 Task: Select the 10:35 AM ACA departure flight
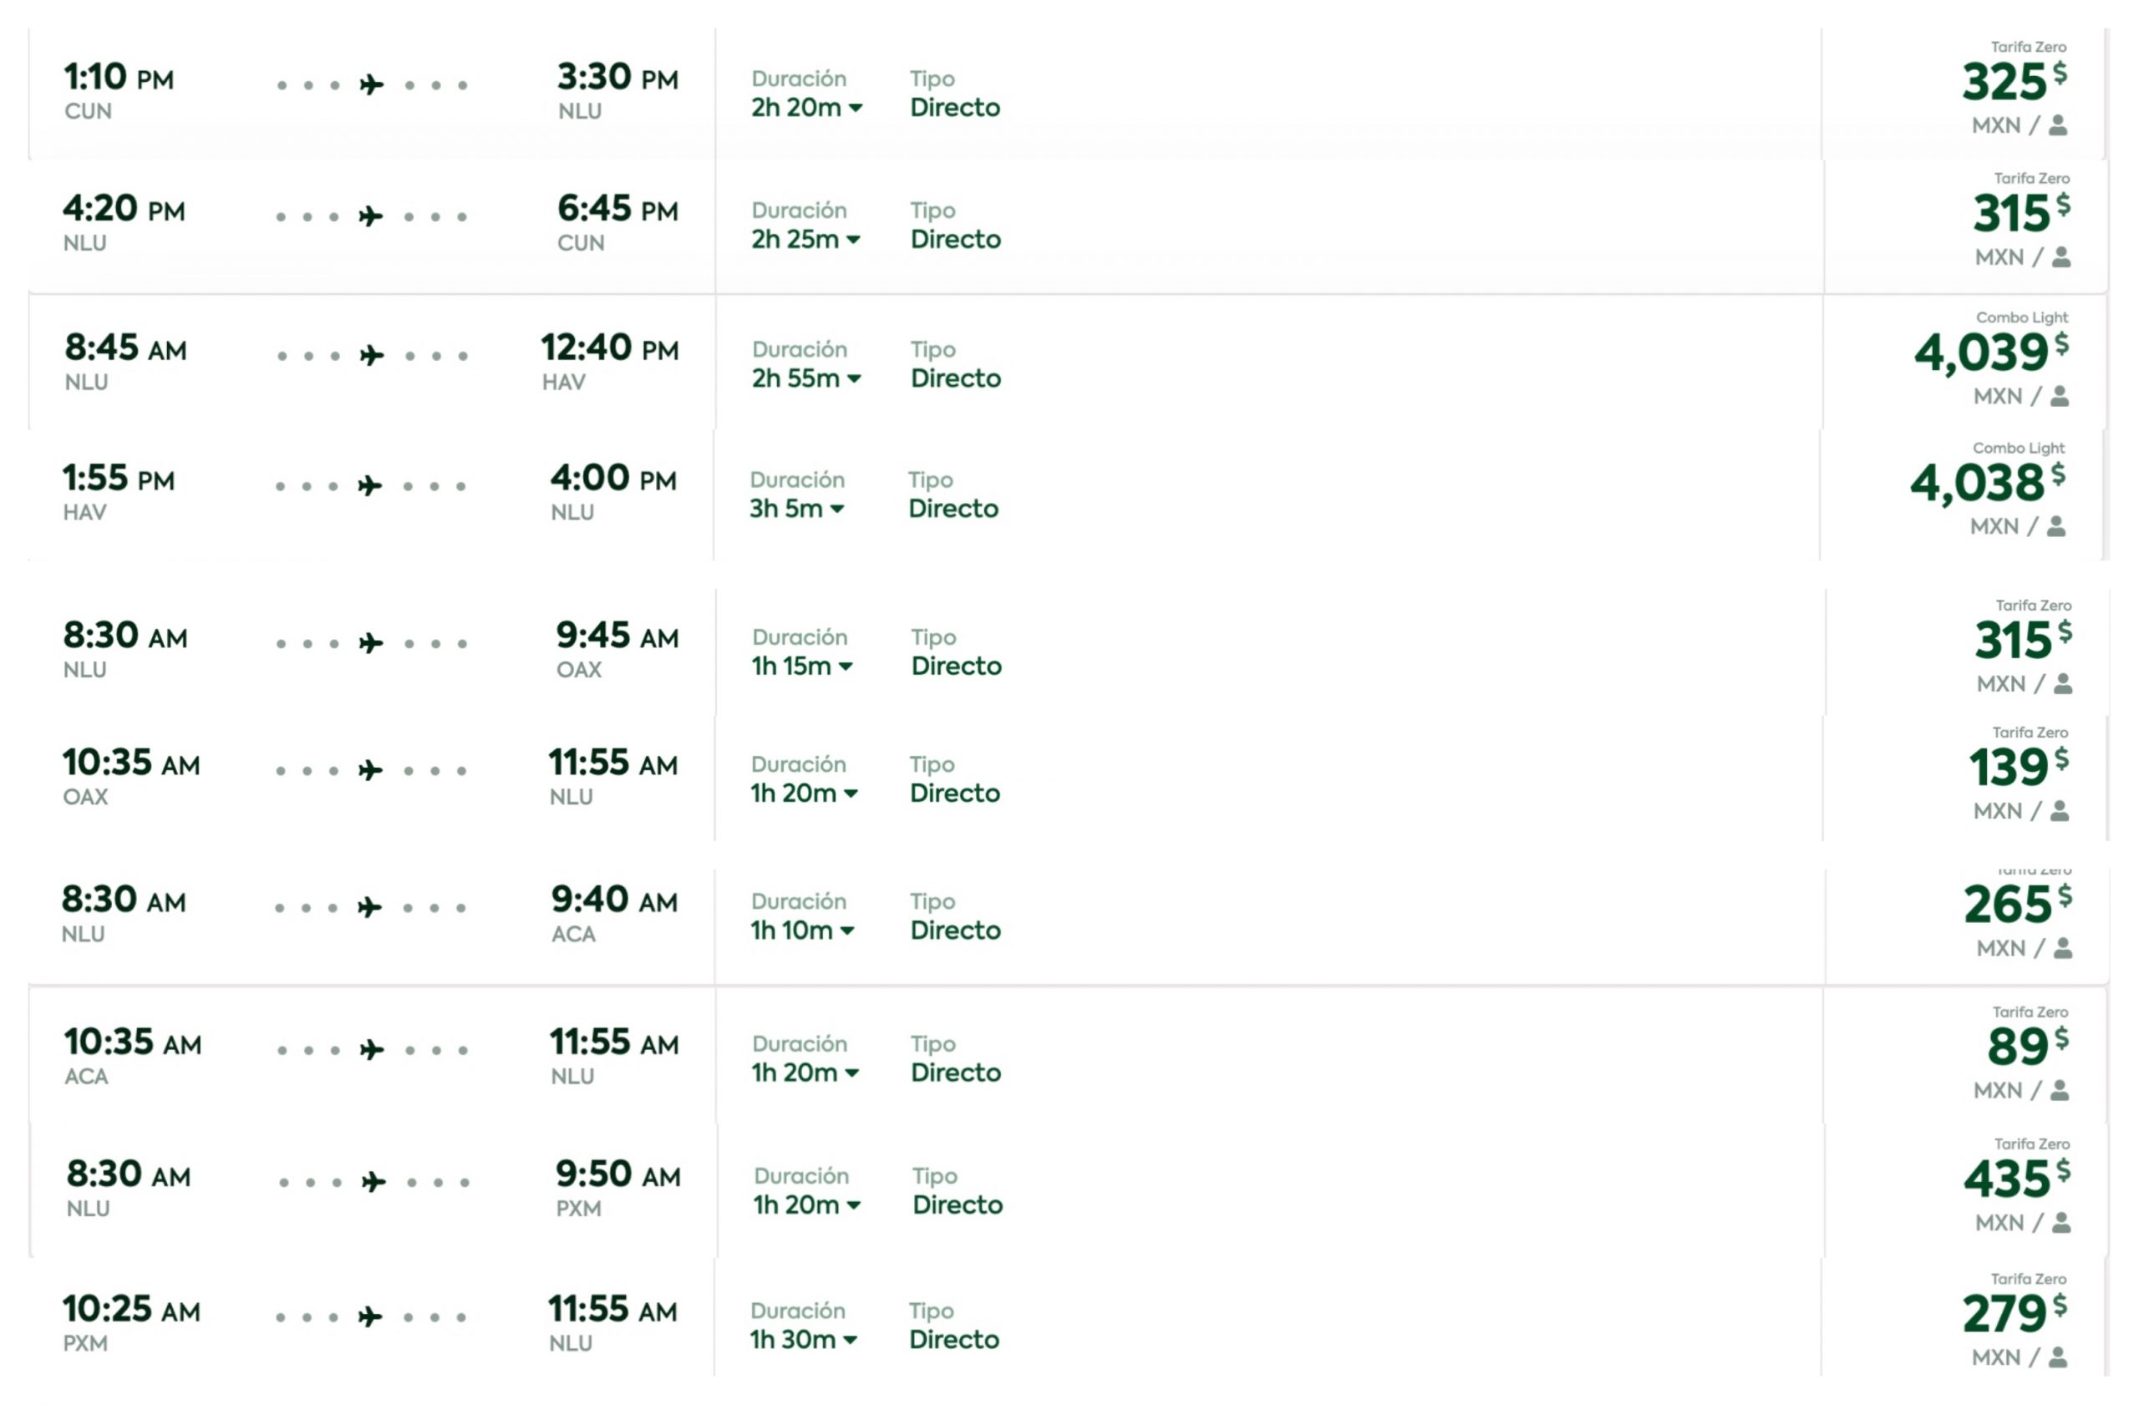[x=132, y=1043]
